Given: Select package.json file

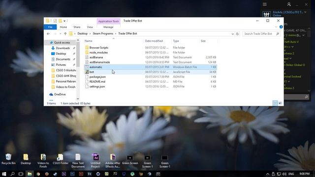Looking at the screenshot, I should point(97,77).
